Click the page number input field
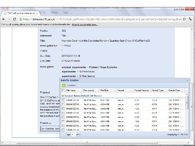The width and height of the screenshot is (195, 146). click(x=73, y=135)
